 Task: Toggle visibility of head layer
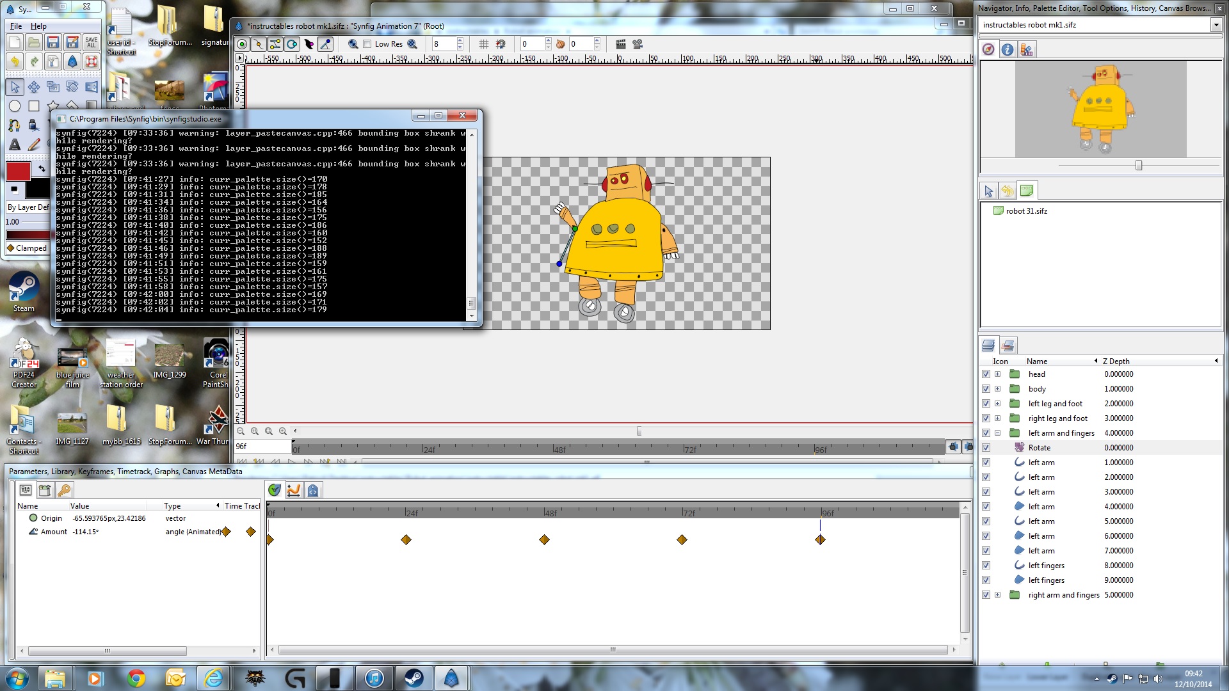[x=986, y=374]
